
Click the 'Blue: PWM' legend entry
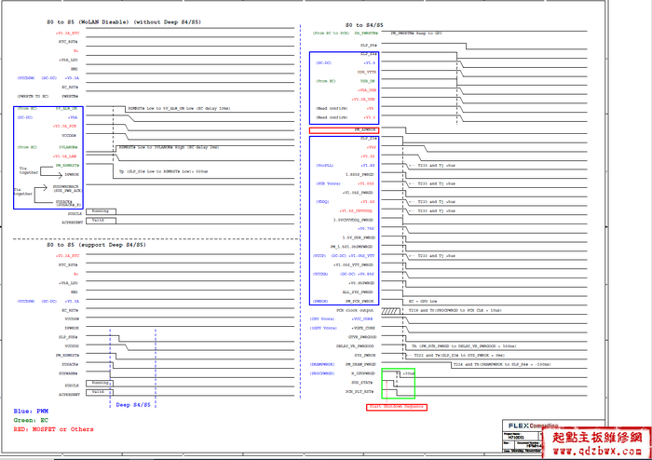click(x=31, y=411)
